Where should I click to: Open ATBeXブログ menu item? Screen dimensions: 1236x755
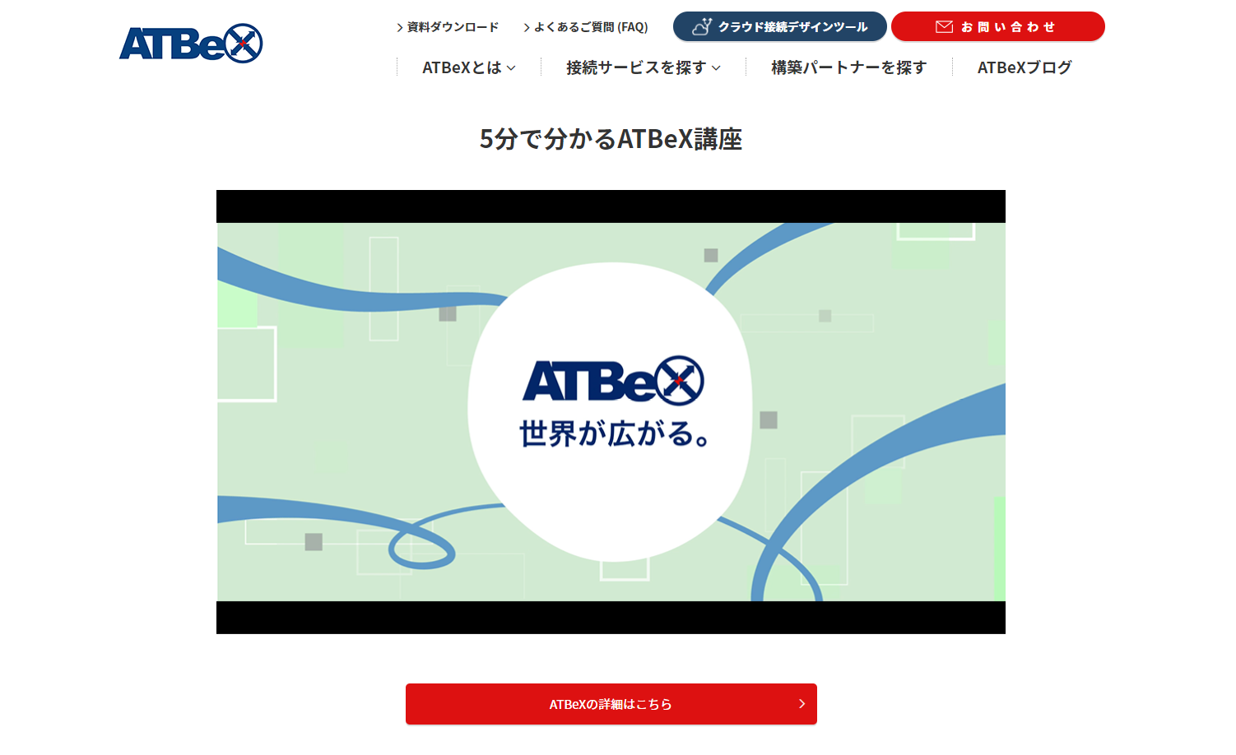tap(1025, 67)
